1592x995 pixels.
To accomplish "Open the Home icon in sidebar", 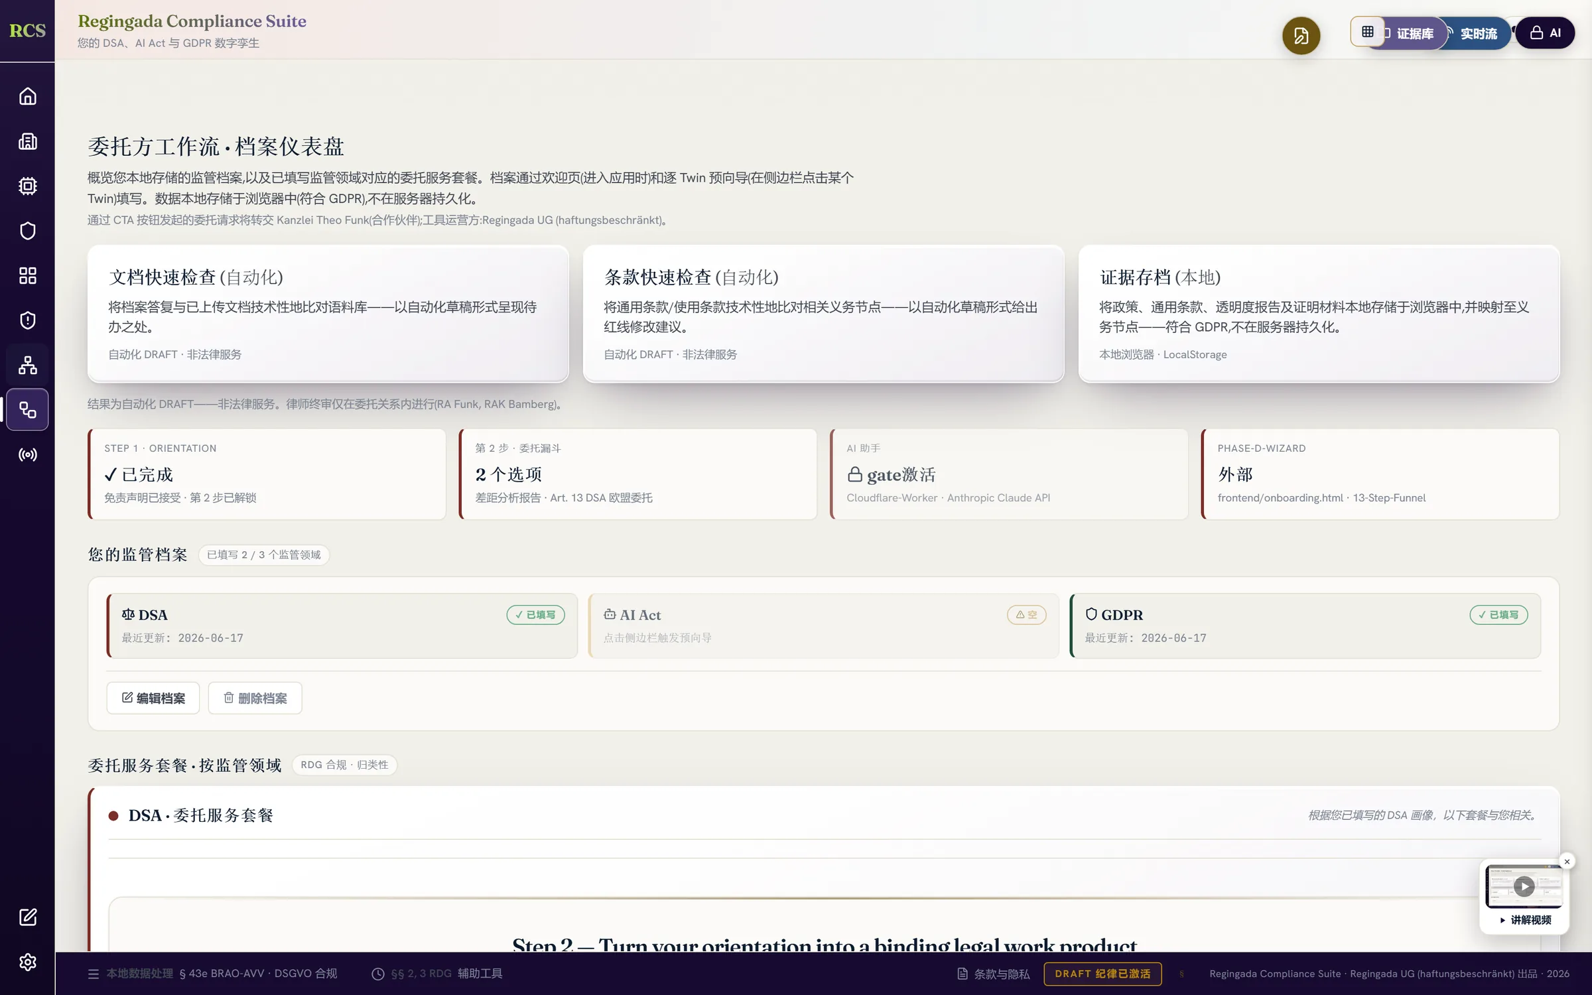I will pos(27,96).
